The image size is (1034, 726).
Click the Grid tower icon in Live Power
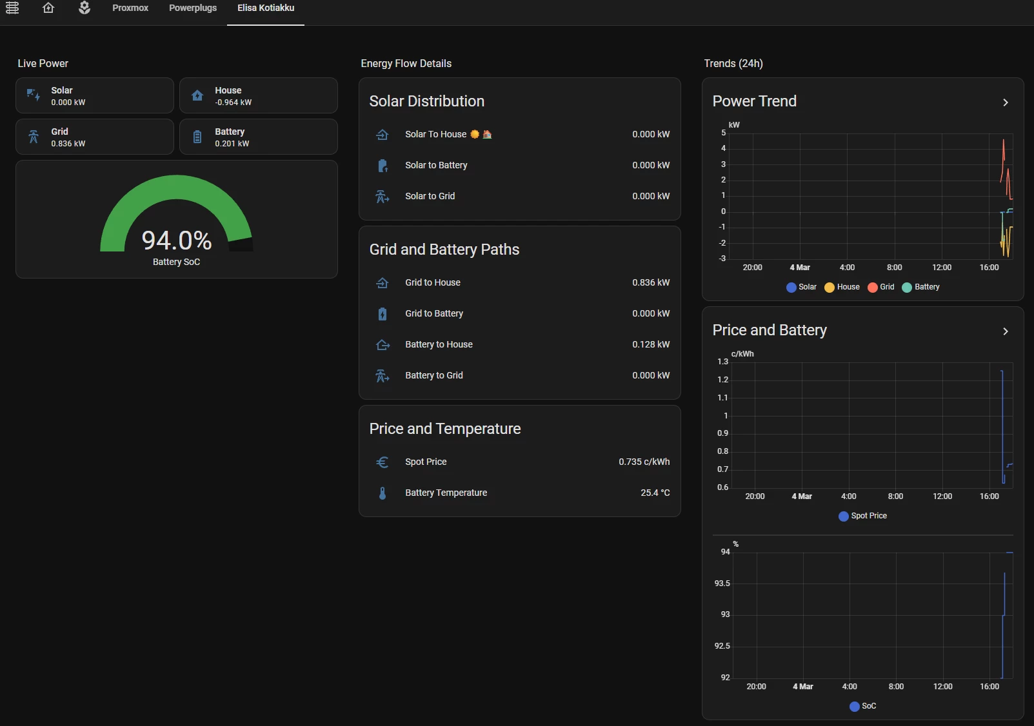34,137
